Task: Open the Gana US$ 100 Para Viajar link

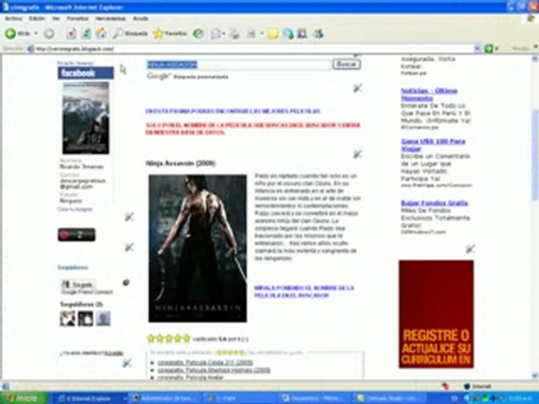Action: [x=433, y=145]
